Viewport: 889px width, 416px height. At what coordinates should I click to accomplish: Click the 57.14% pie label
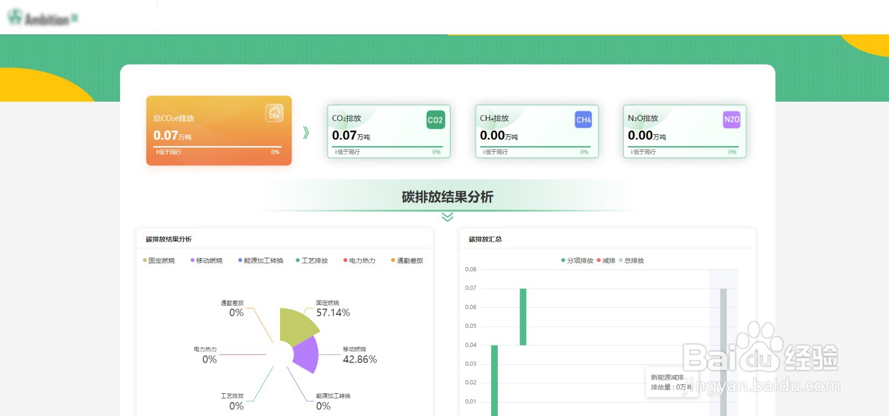333,313
